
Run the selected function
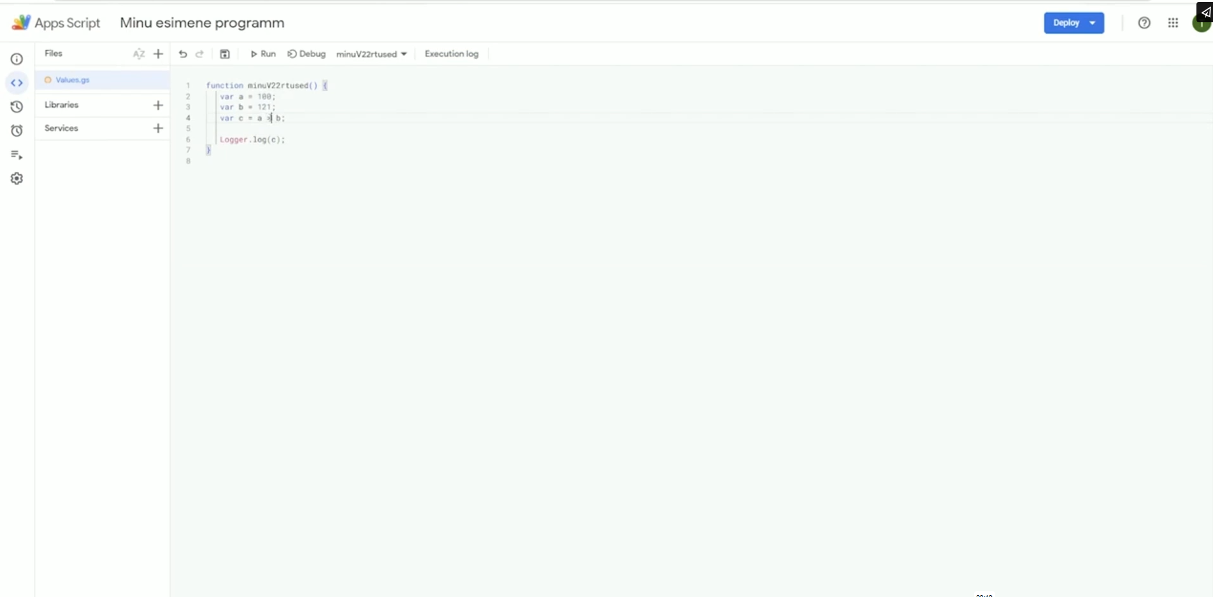tap(262, 54)
